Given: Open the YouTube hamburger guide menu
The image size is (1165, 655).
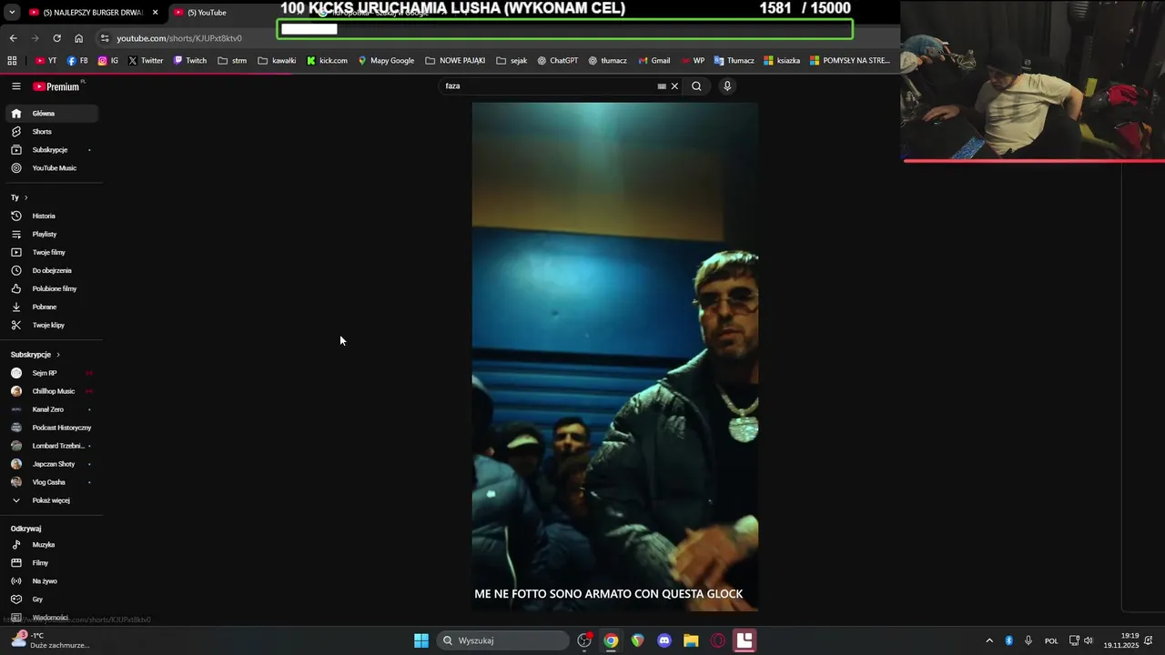Looking at the screenshot, I should [x=16, y=86].
